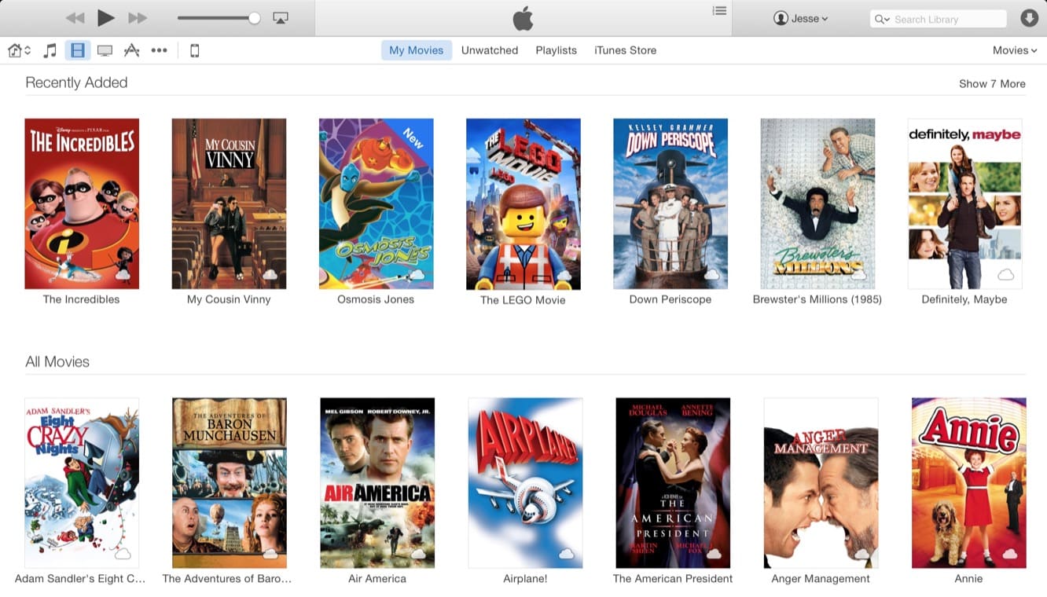Click the "Airplane!" title text
The width and height of the screenshot is (1047, 597).
pos(525,579)
